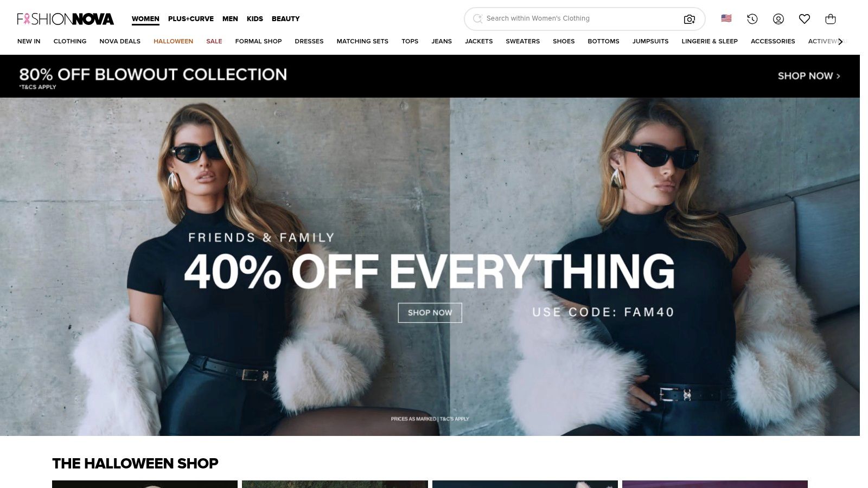The image size is (868, 488).
Task: Open visual search camera icon
Action: click(x=689, y=19)
